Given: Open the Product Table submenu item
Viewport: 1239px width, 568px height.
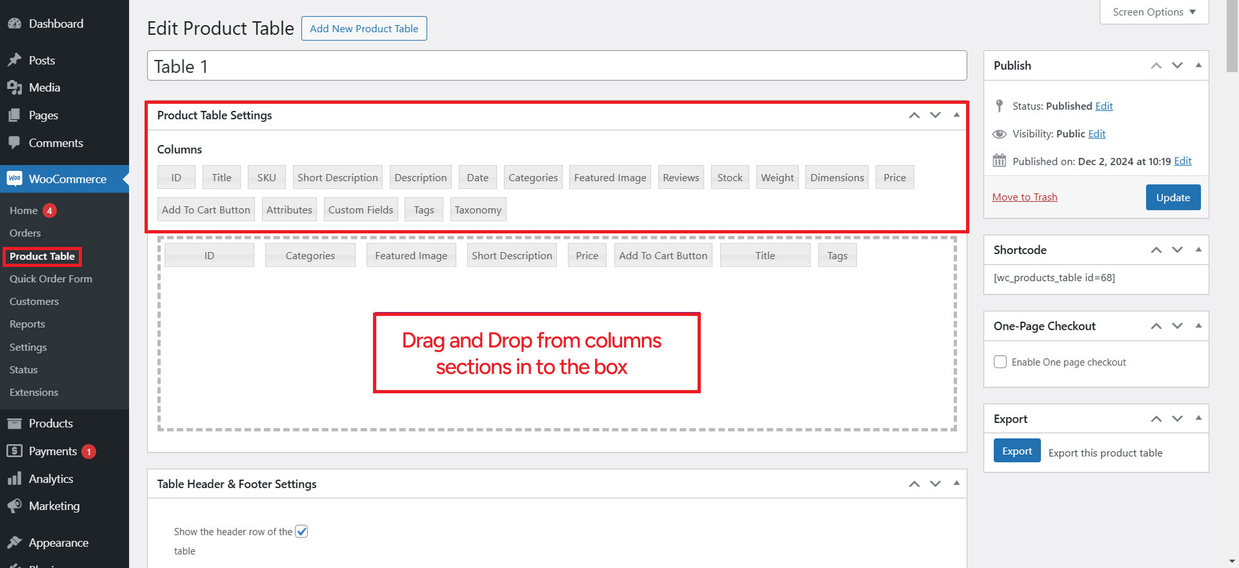Looking at the screenshot, I should pyautogui.click(x=42, y=256).
